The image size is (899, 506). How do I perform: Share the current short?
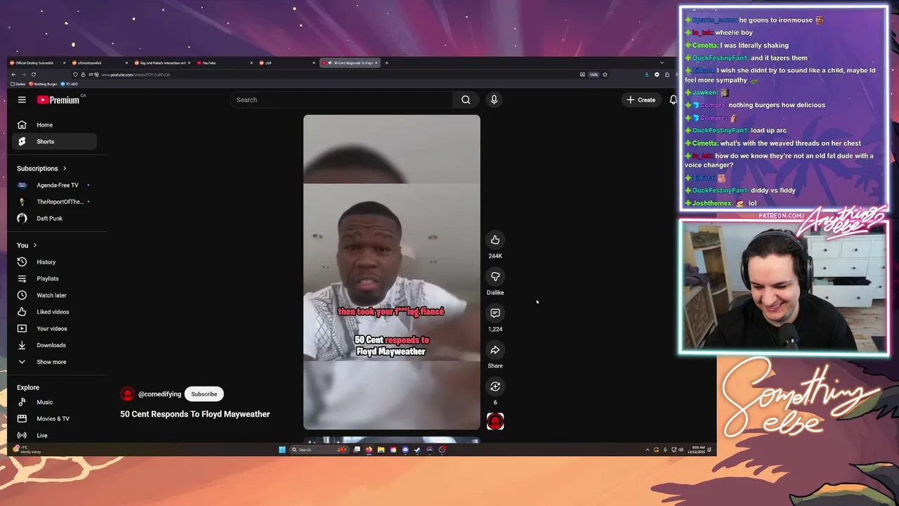tap(495, 349)
